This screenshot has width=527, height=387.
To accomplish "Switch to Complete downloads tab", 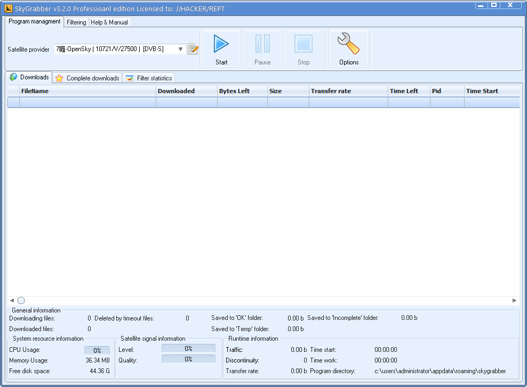I will [87, 78].
